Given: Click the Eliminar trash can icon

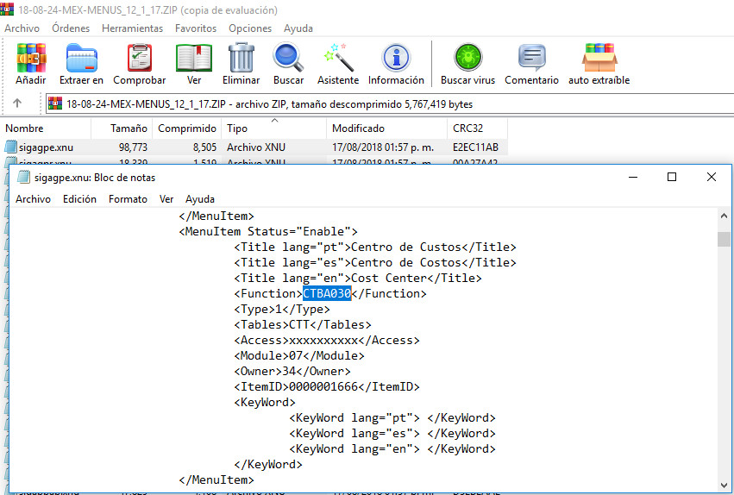Looking at the screenshot, I should tap(242, 58).
